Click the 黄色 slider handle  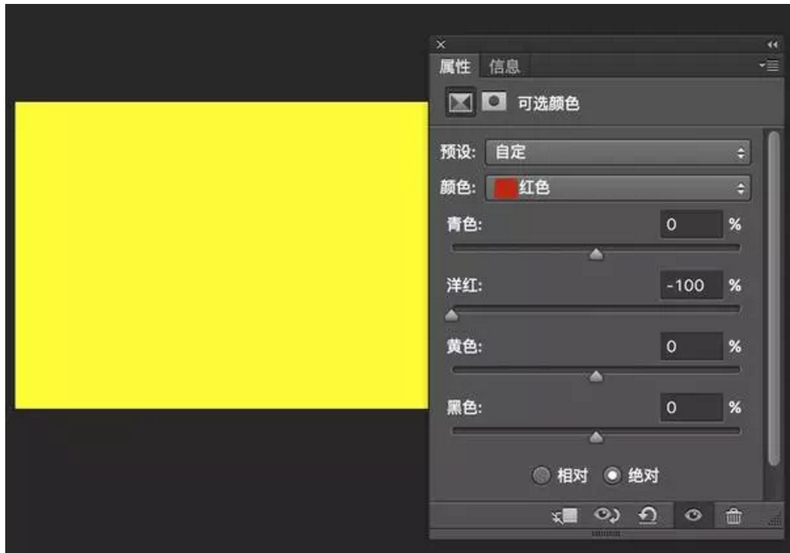click(596, 376)
